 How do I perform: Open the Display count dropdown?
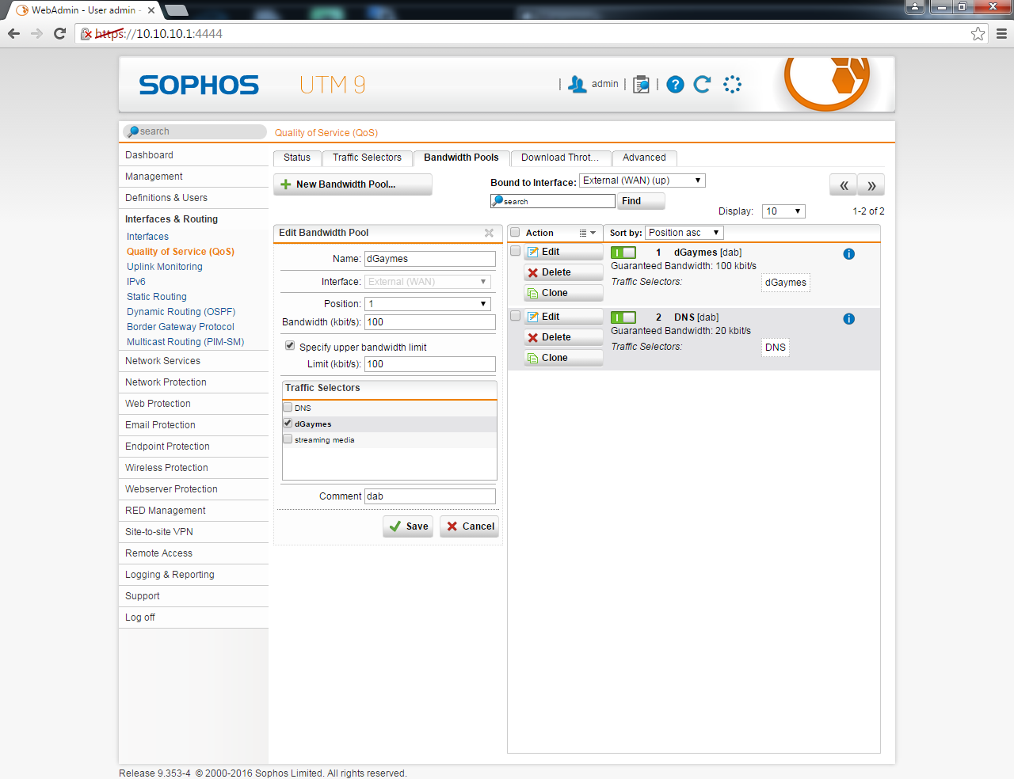tap(783, 211)
